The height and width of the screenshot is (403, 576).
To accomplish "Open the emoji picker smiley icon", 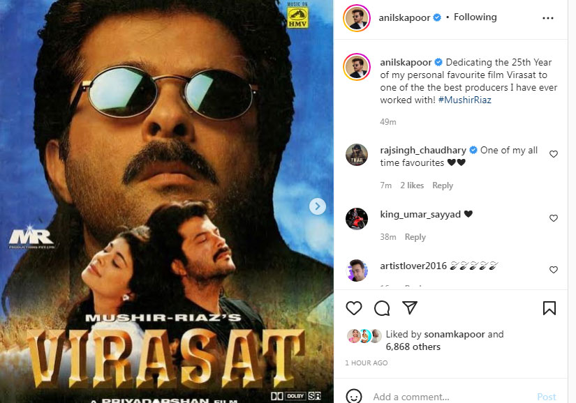I will pyautogui.click(x=354, y=397).
